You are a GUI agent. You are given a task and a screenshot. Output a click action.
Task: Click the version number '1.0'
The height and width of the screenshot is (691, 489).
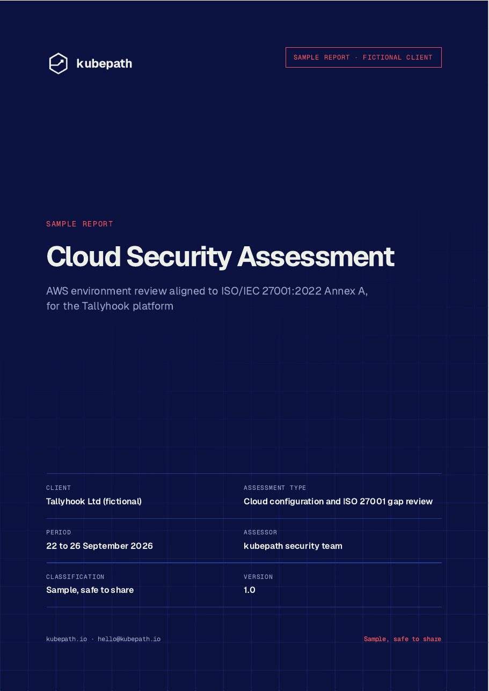click(x=250, y=590)
